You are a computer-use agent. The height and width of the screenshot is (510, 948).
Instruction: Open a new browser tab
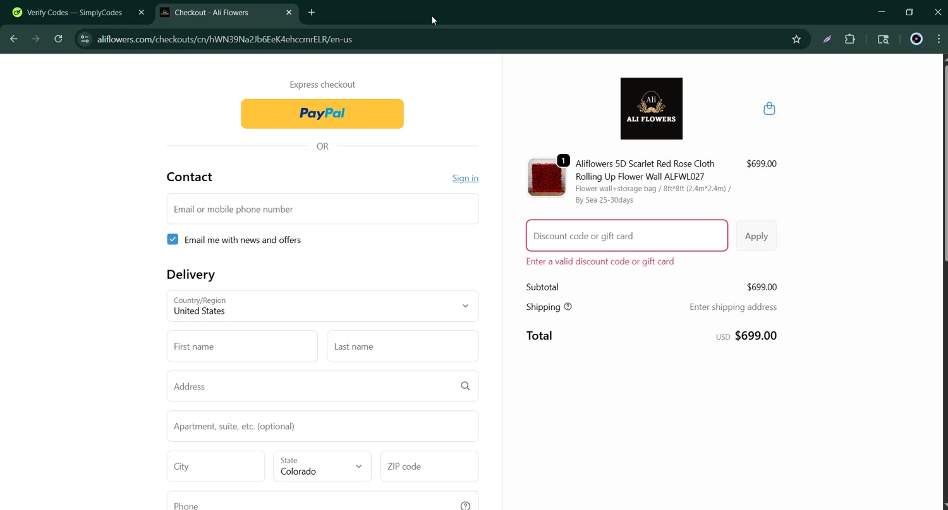312,12
